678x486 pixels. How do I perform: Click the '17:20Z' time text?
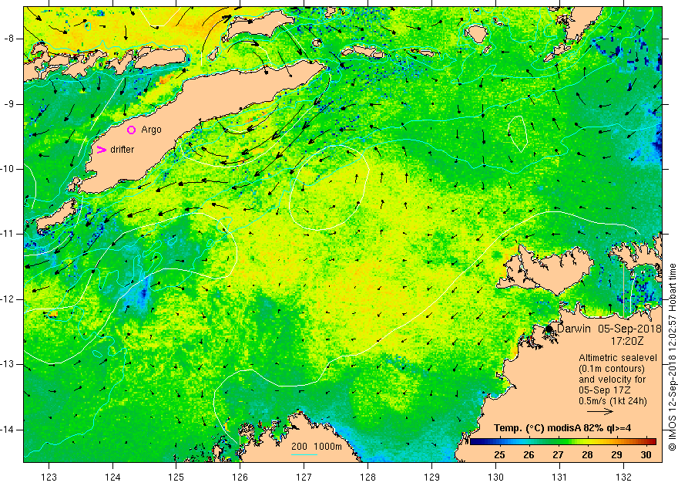coord(626,341)
